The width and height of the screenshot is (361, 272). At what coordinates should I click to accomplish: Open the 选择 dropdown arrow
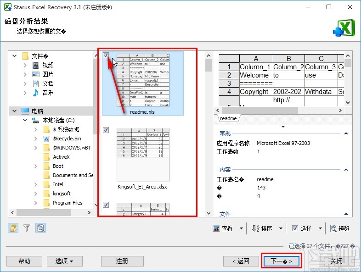click(320, 228)
